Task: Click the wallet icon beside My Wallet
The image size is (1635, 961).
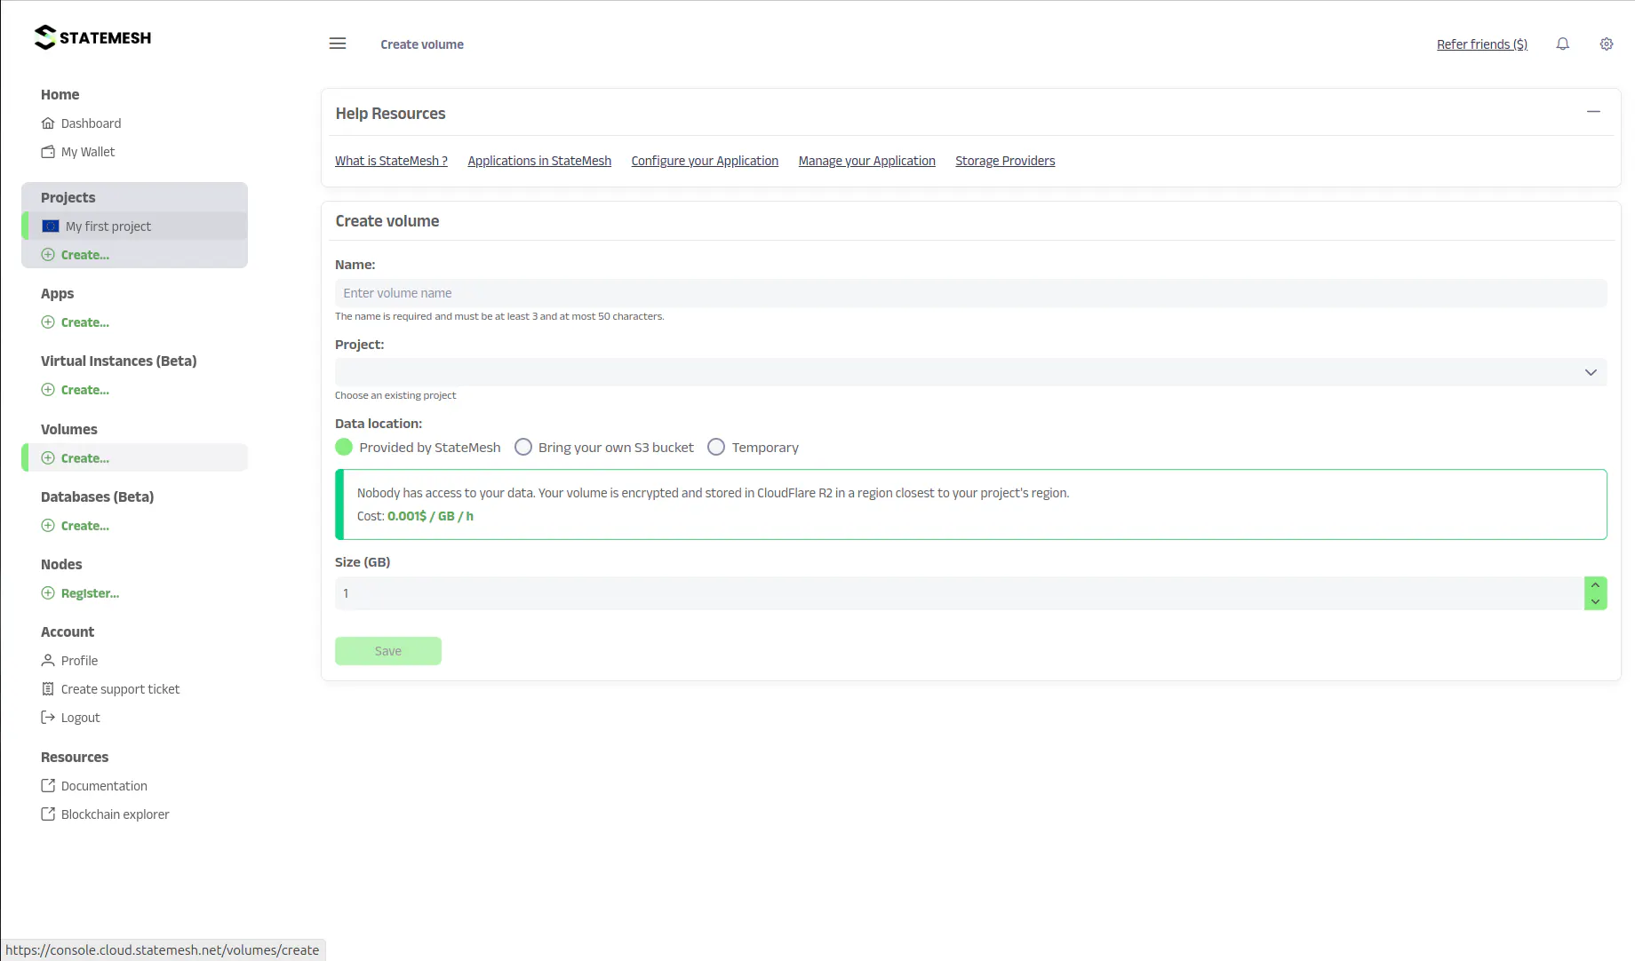Action: tap(48, 152)
